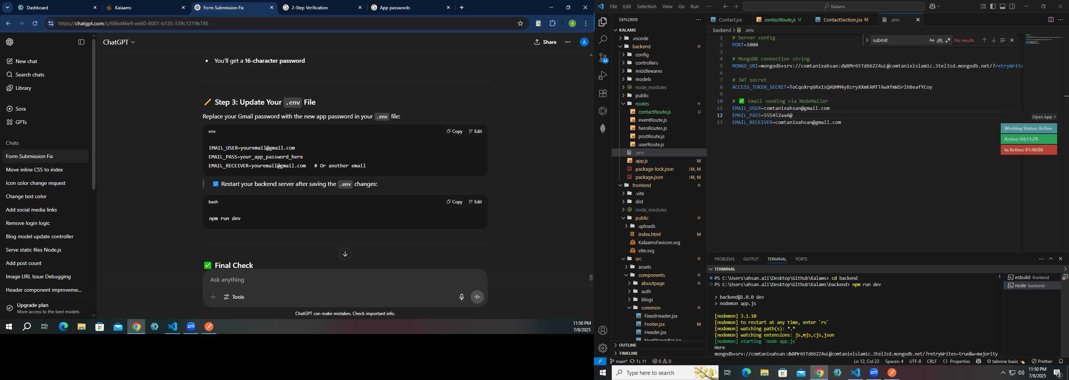Image resolution: width=1069 pixels, height=380 pixels.
Task: Click the ChatGPT sidebar vertical scrollbar
Action: (94, 114)
